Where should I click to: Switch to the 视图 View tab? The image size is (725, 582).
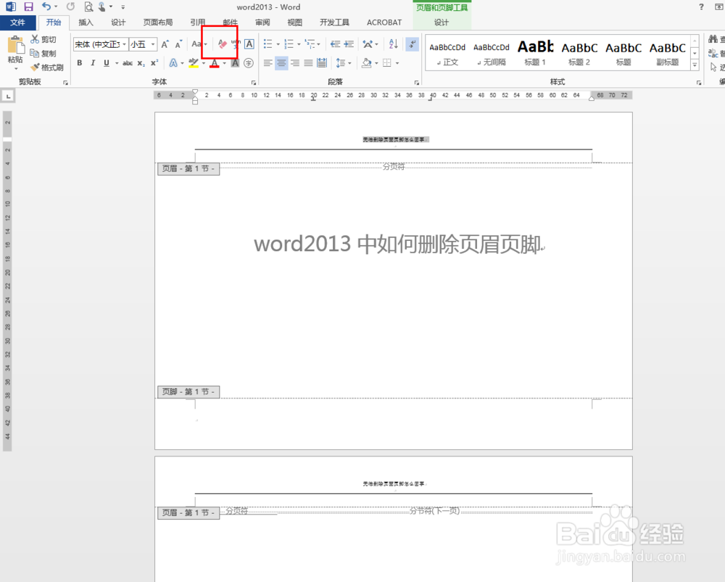click(x=294, y=22)
